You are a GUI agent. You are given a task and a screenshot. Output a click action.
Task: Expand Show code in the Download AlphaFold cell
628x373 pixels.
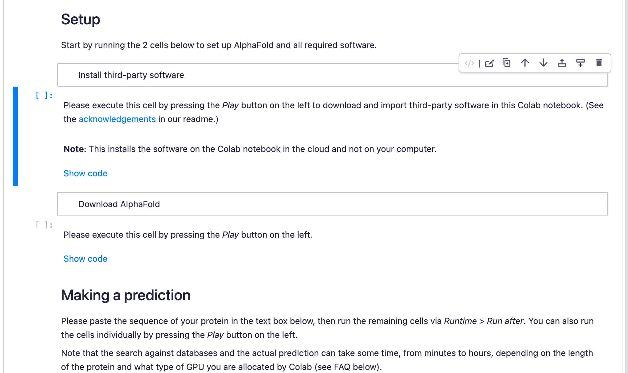point(85,259)
